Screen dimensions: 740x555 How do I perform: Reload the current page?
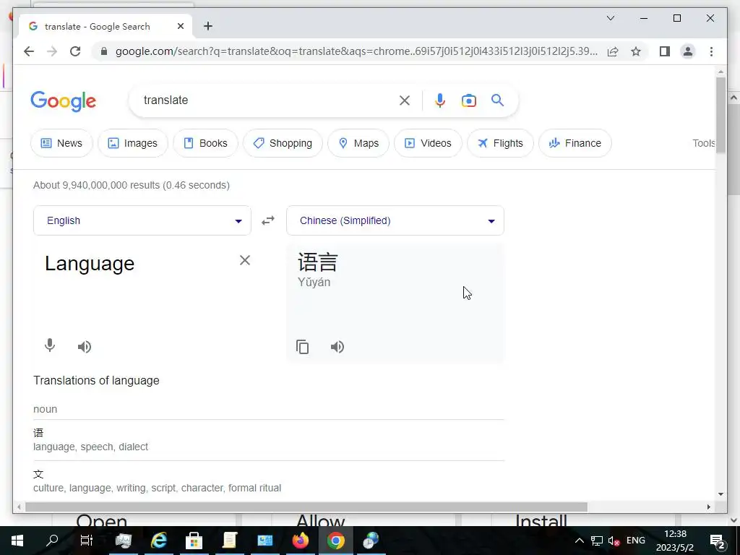(75, 51)
